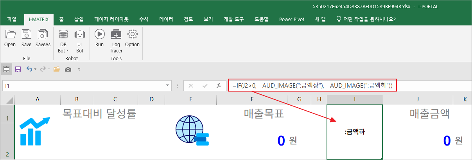Click the SaveAs icon in File group
The height and width of the screenshot is (160, 472).
43,38
